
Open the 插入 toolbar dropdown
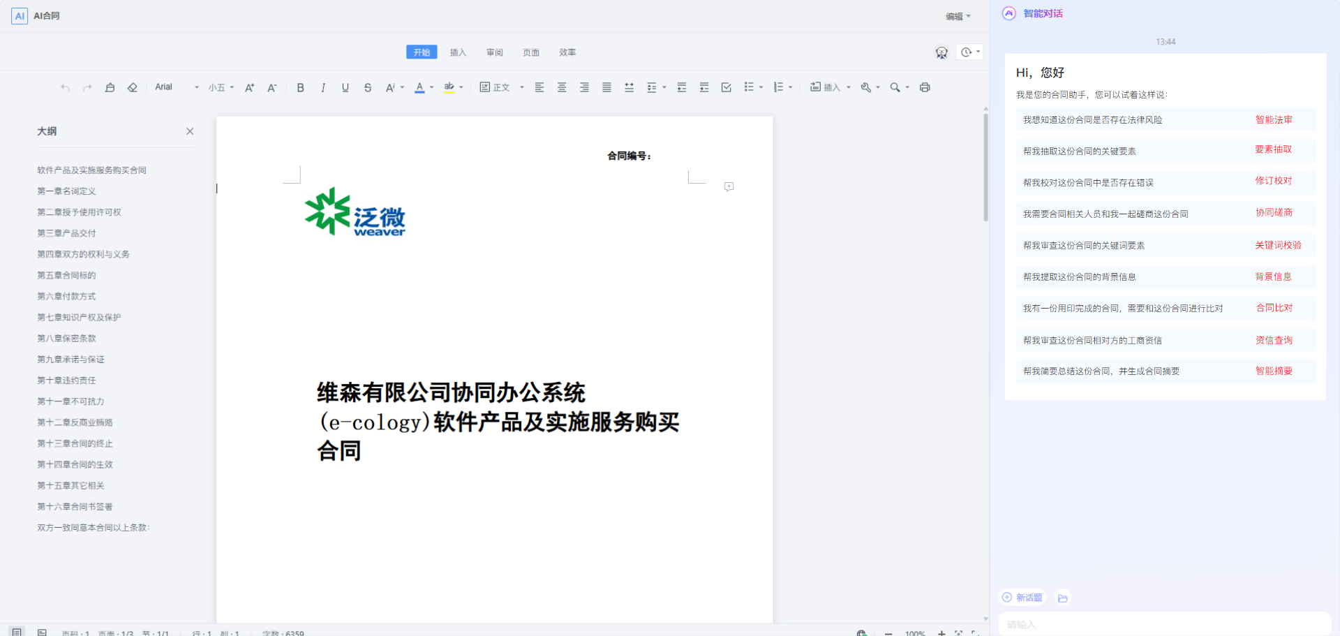[830, 87]
